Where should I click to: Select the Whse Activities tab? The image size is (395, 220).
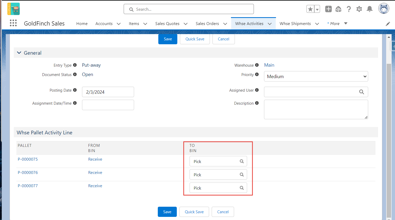[x=249, y=23]
